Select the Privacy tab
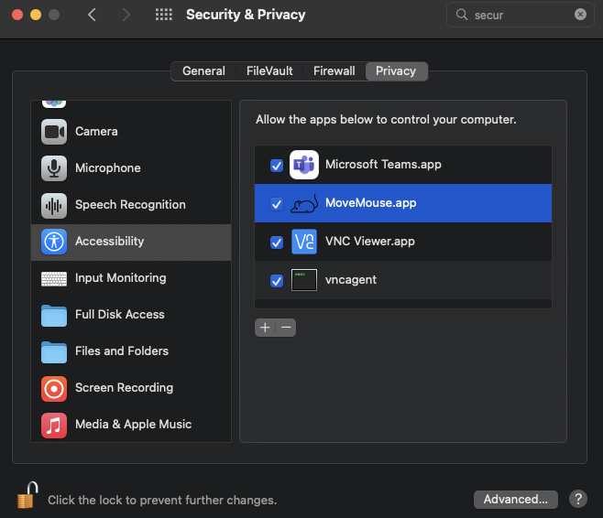This screenshot has height=518, width=603. (x=396, y=71)
